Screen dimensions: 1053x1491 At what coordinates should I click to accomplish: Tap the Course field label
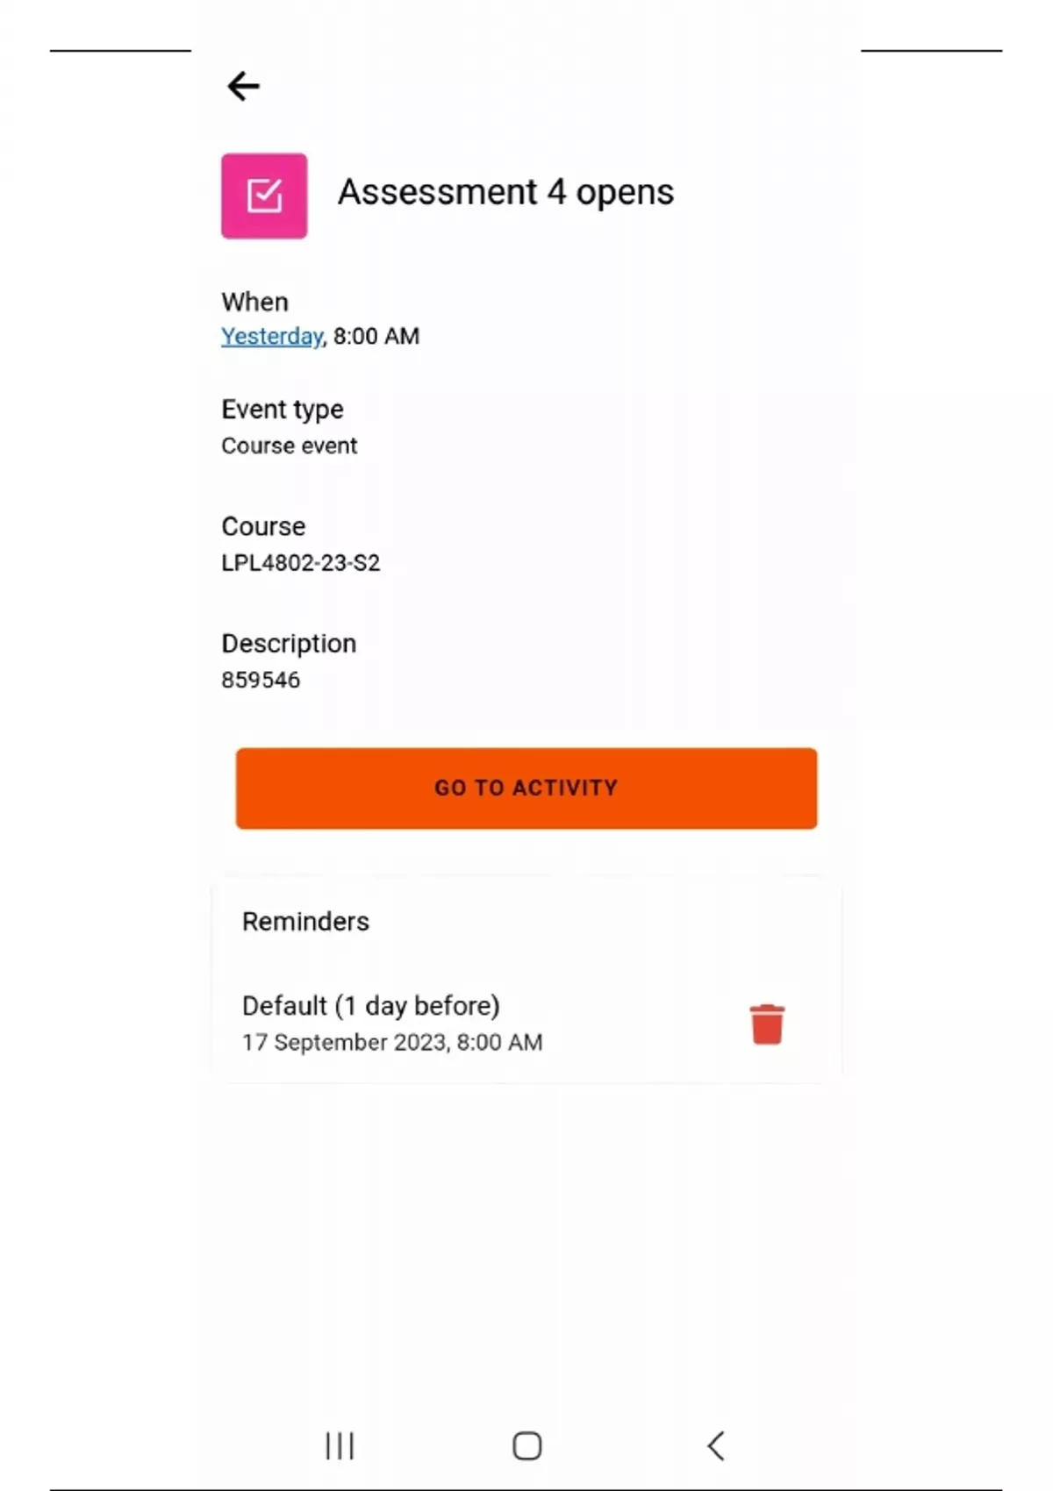[x=263, y=526]
